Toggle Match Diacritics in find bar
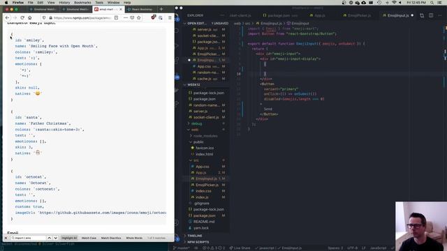447x251 pixels. [x=111, y=238]
